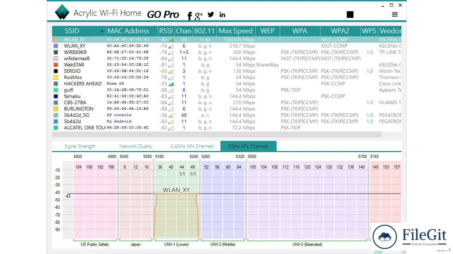Select the 5GHz APs Channels tab
453x254 pixels.
[x=248, y=146]
